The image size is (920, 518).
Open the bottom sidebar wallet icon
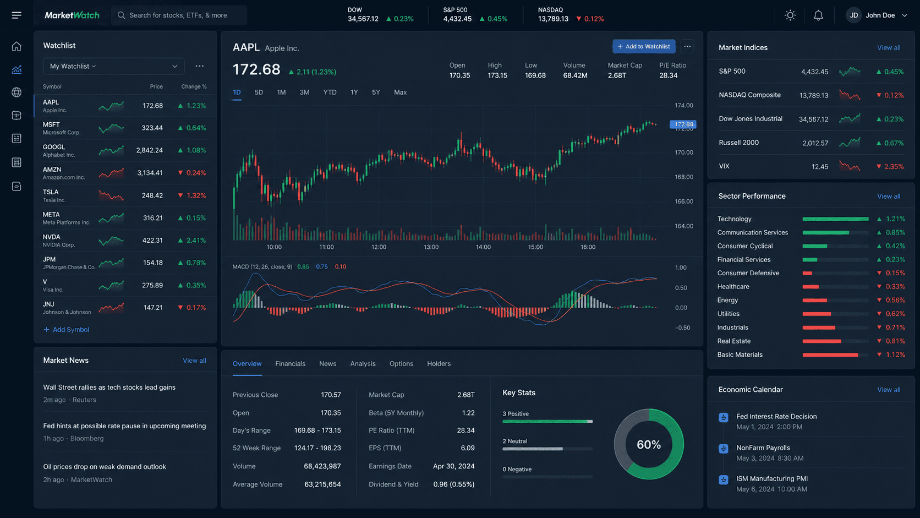[17, 187]
